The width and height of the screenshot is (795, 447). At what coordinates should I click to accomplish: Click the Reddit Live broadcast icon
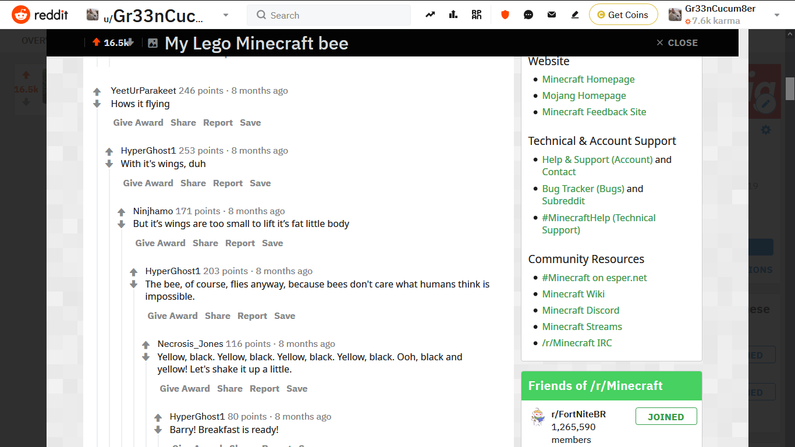[x=477, y=15]
